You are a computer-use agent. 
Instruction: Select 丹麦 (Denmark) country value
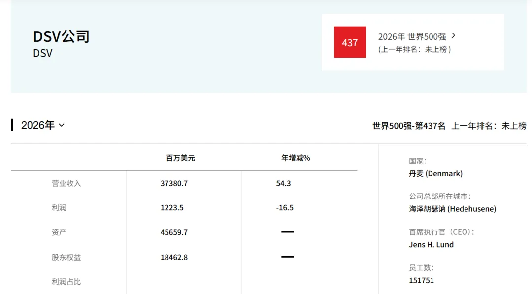pos(435,174)
